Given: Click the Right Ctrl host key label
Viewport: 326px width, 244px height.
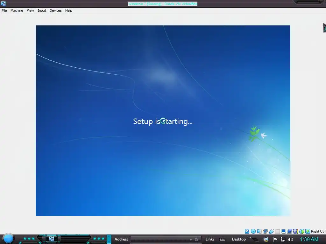Looking at the screenshot, I should pyautogui.click(x=318, y=231).
